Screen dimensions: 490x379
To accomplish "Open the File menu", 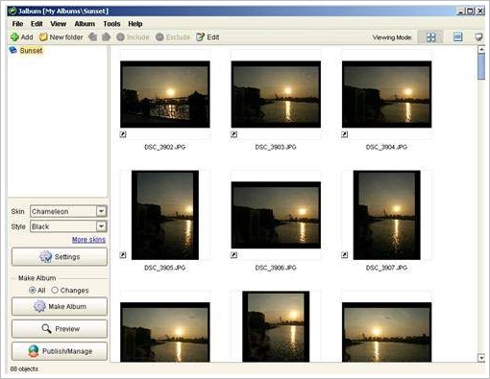I will (17, 24).
